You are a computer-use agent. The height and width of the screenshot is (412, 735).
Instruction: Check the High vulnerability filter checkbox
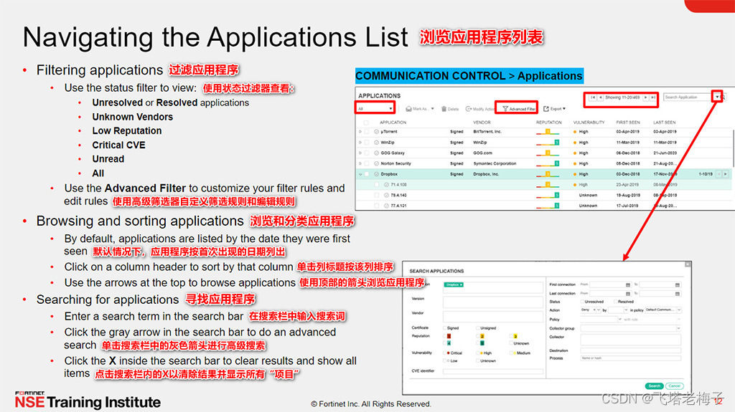click(x=477, y=353)
